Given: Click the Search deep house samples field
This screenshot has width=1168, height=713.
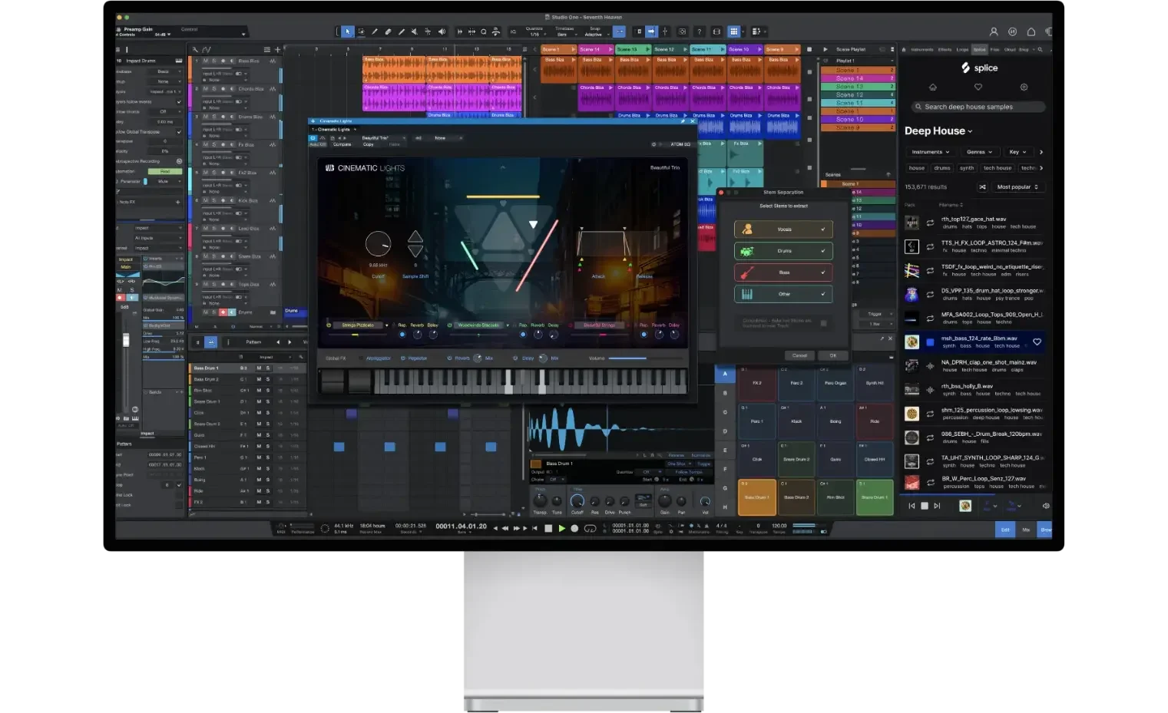Looking at the screenshot, I should tap(978, 107).
